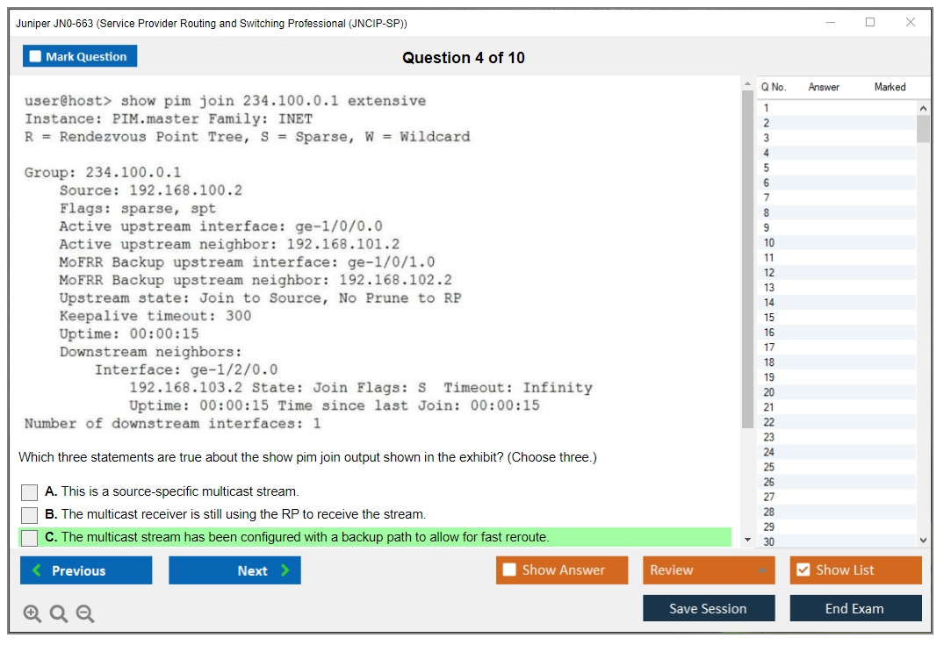Viewport: 944px width, 645px height.
Task: Select answer A checkbox
Action: pos(29,492)
